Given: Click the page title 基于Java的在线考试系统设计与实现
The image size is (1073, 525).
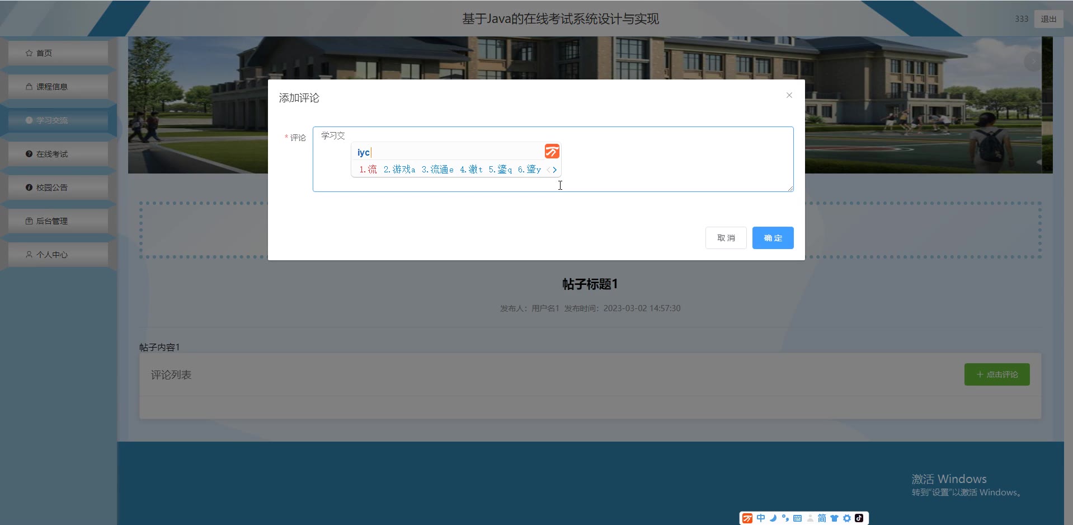Looking at the screenshot, I should point(561,19).
